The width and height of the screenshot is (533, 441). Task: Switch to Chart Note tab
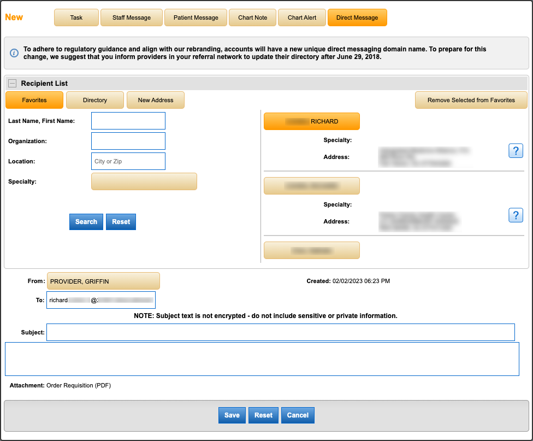(x=252, y=17)
